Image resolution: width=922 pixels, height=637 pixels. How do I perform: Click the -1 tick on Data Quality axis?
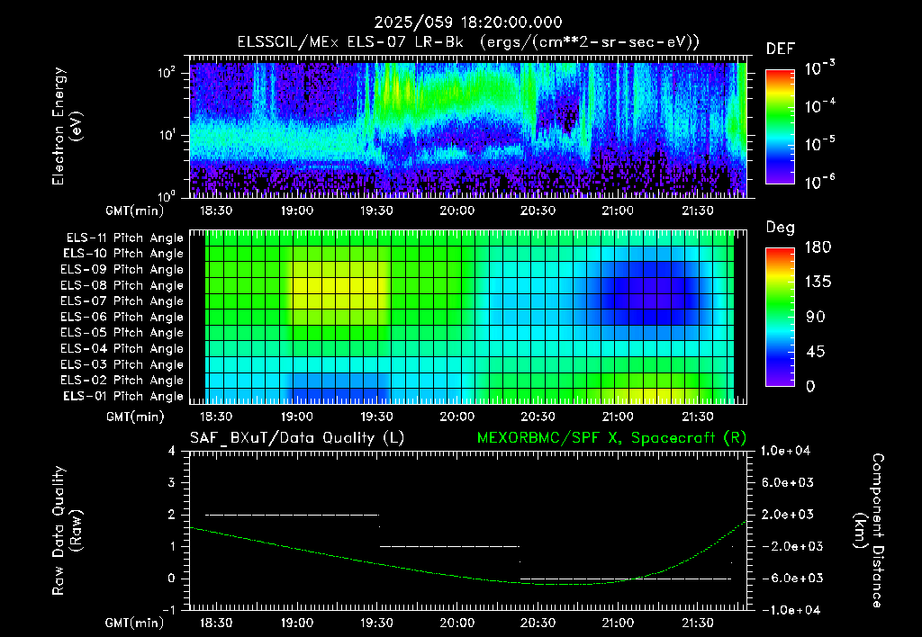[168, 610]
